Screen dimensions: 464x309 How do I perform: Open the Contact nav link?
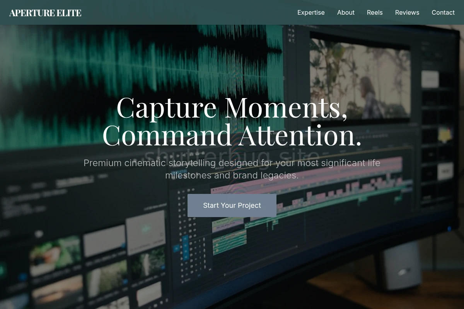click(443, 12)
